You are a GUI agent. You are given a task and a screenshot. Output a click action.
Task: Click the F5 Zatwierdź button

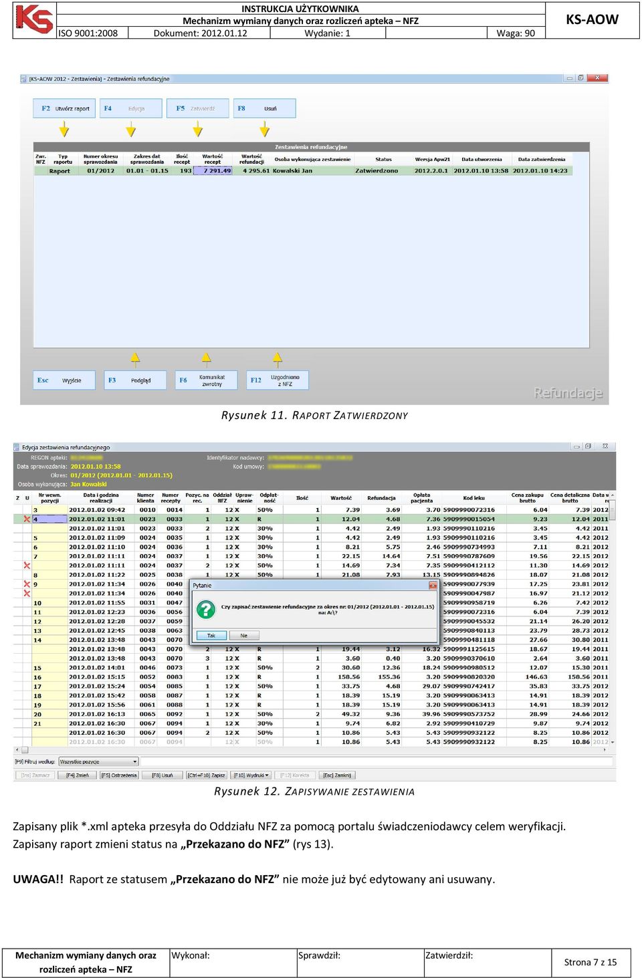pyautogui.click(x=197, y=108)
